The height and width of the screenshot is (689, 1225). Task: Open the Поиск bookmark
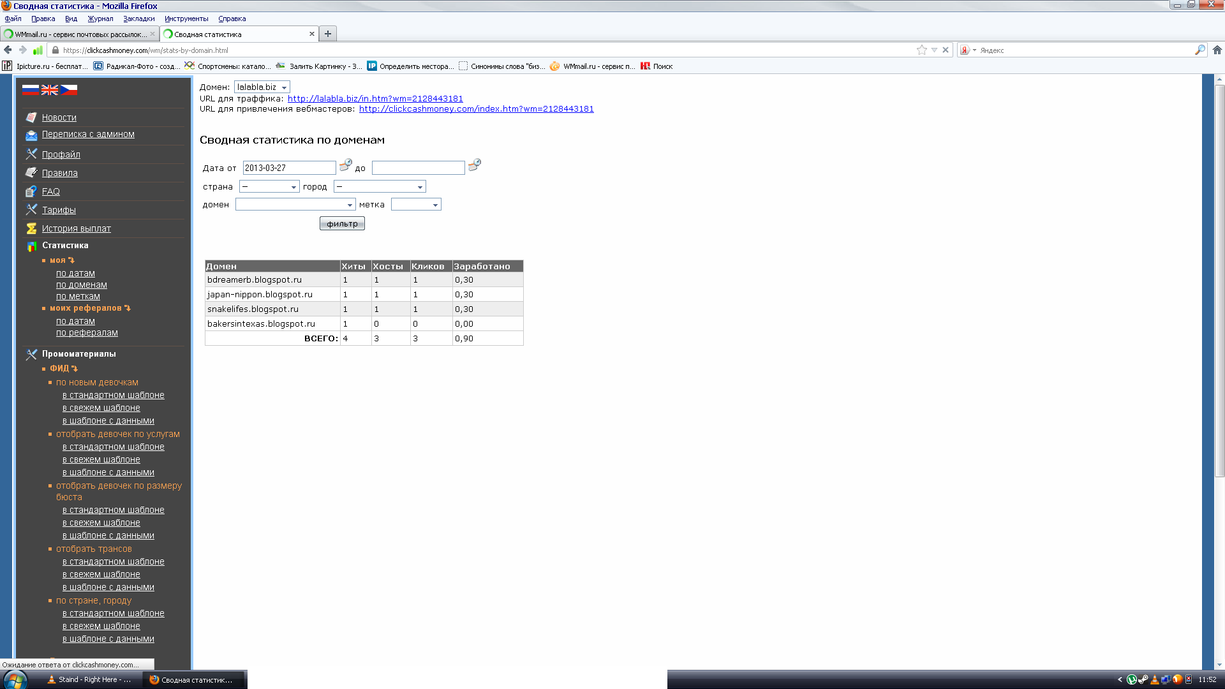657,66
